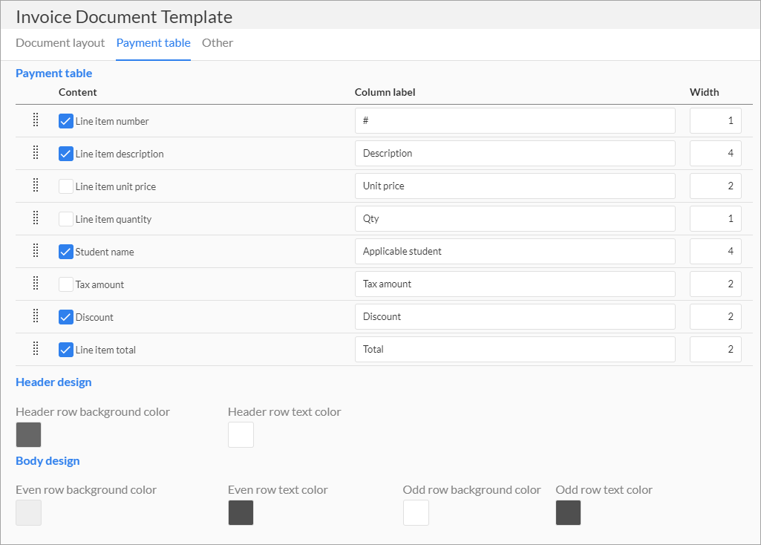The image size is (761, 545).
Task: Click the 'Qty' column label field
Action: tap(515, 218)
